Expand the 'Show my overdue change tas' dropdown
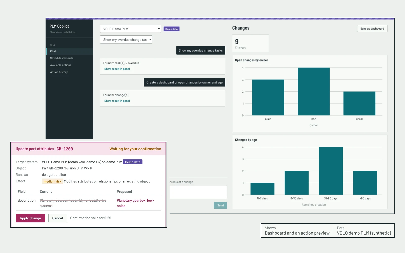Image resolution: width=405 pixels, height=253 pixels. coord(126,39)
